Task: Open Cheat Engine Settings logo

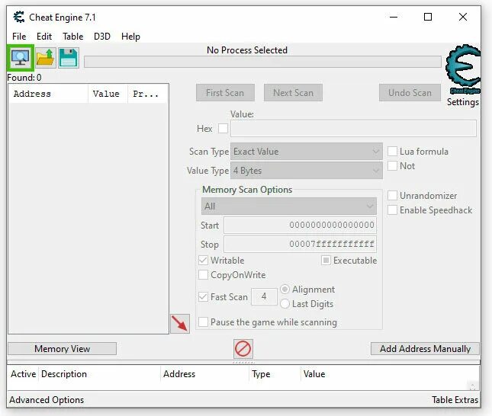Action: (463, 70)
